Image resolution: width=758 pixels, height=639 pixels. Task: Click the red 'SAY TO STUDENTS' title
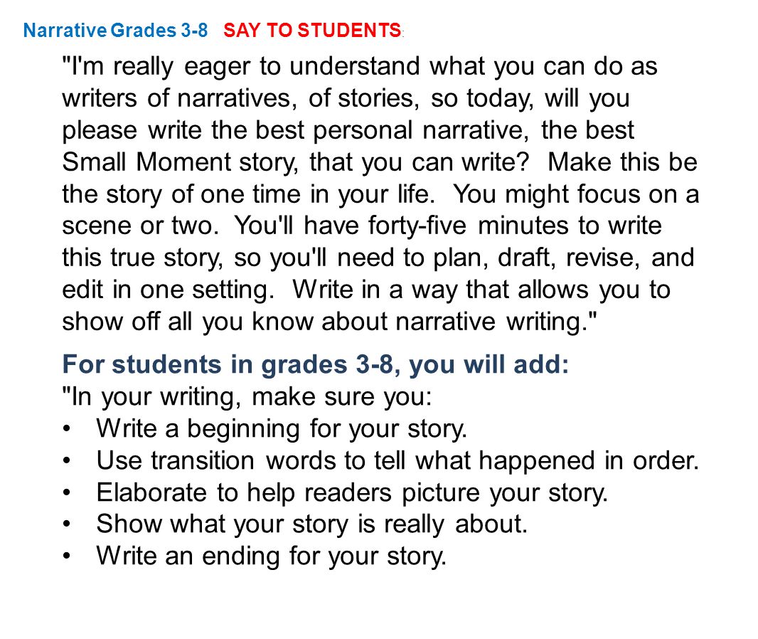click(312, 31)
